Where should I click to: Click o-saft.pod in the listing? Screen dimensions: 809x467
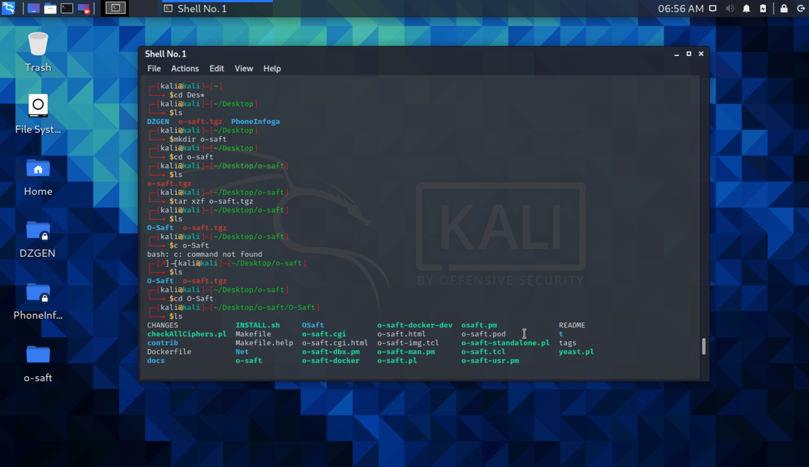[483, 334]
